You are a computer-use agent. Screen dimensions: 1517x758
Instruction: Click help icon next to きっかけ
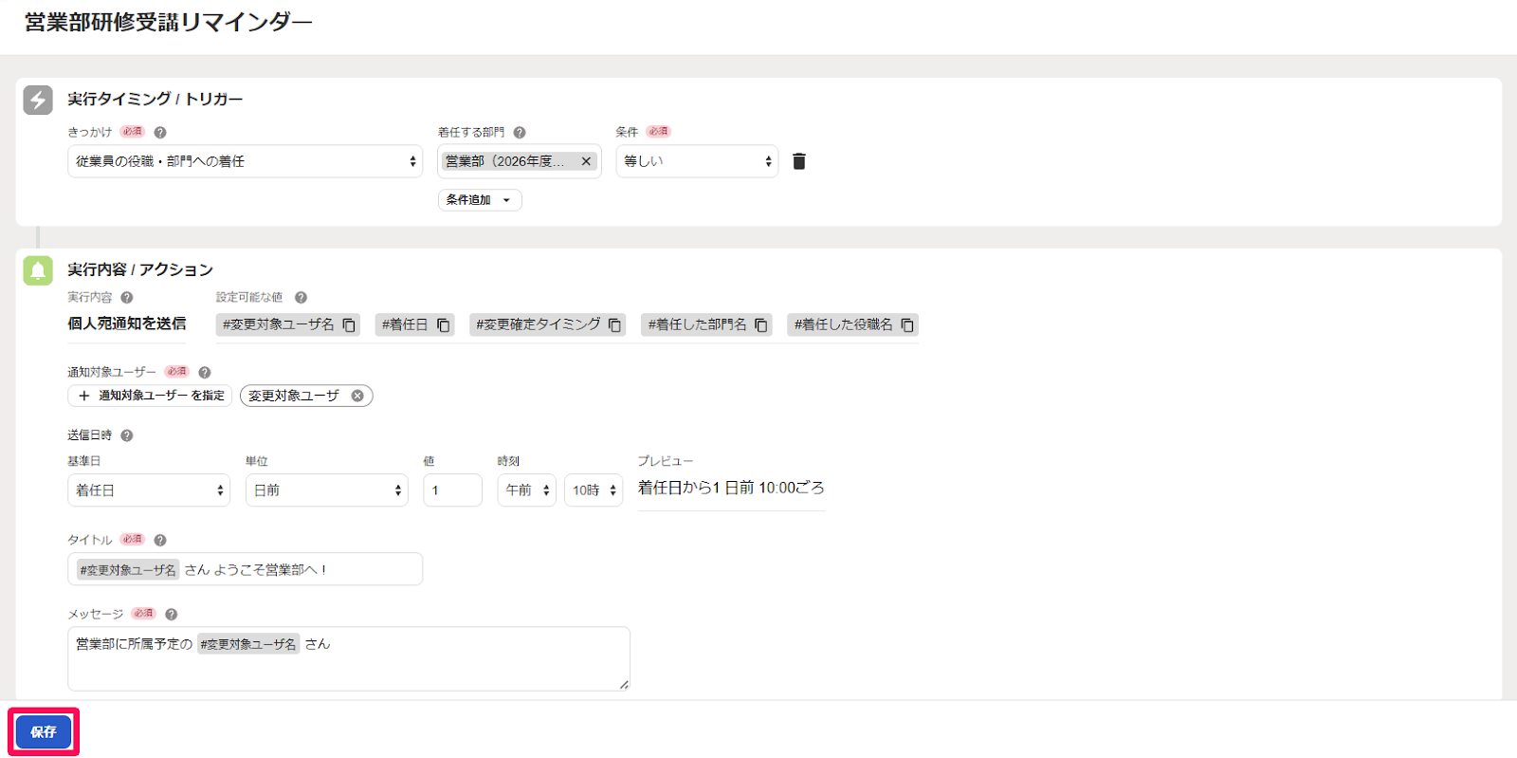coord(160,133)
